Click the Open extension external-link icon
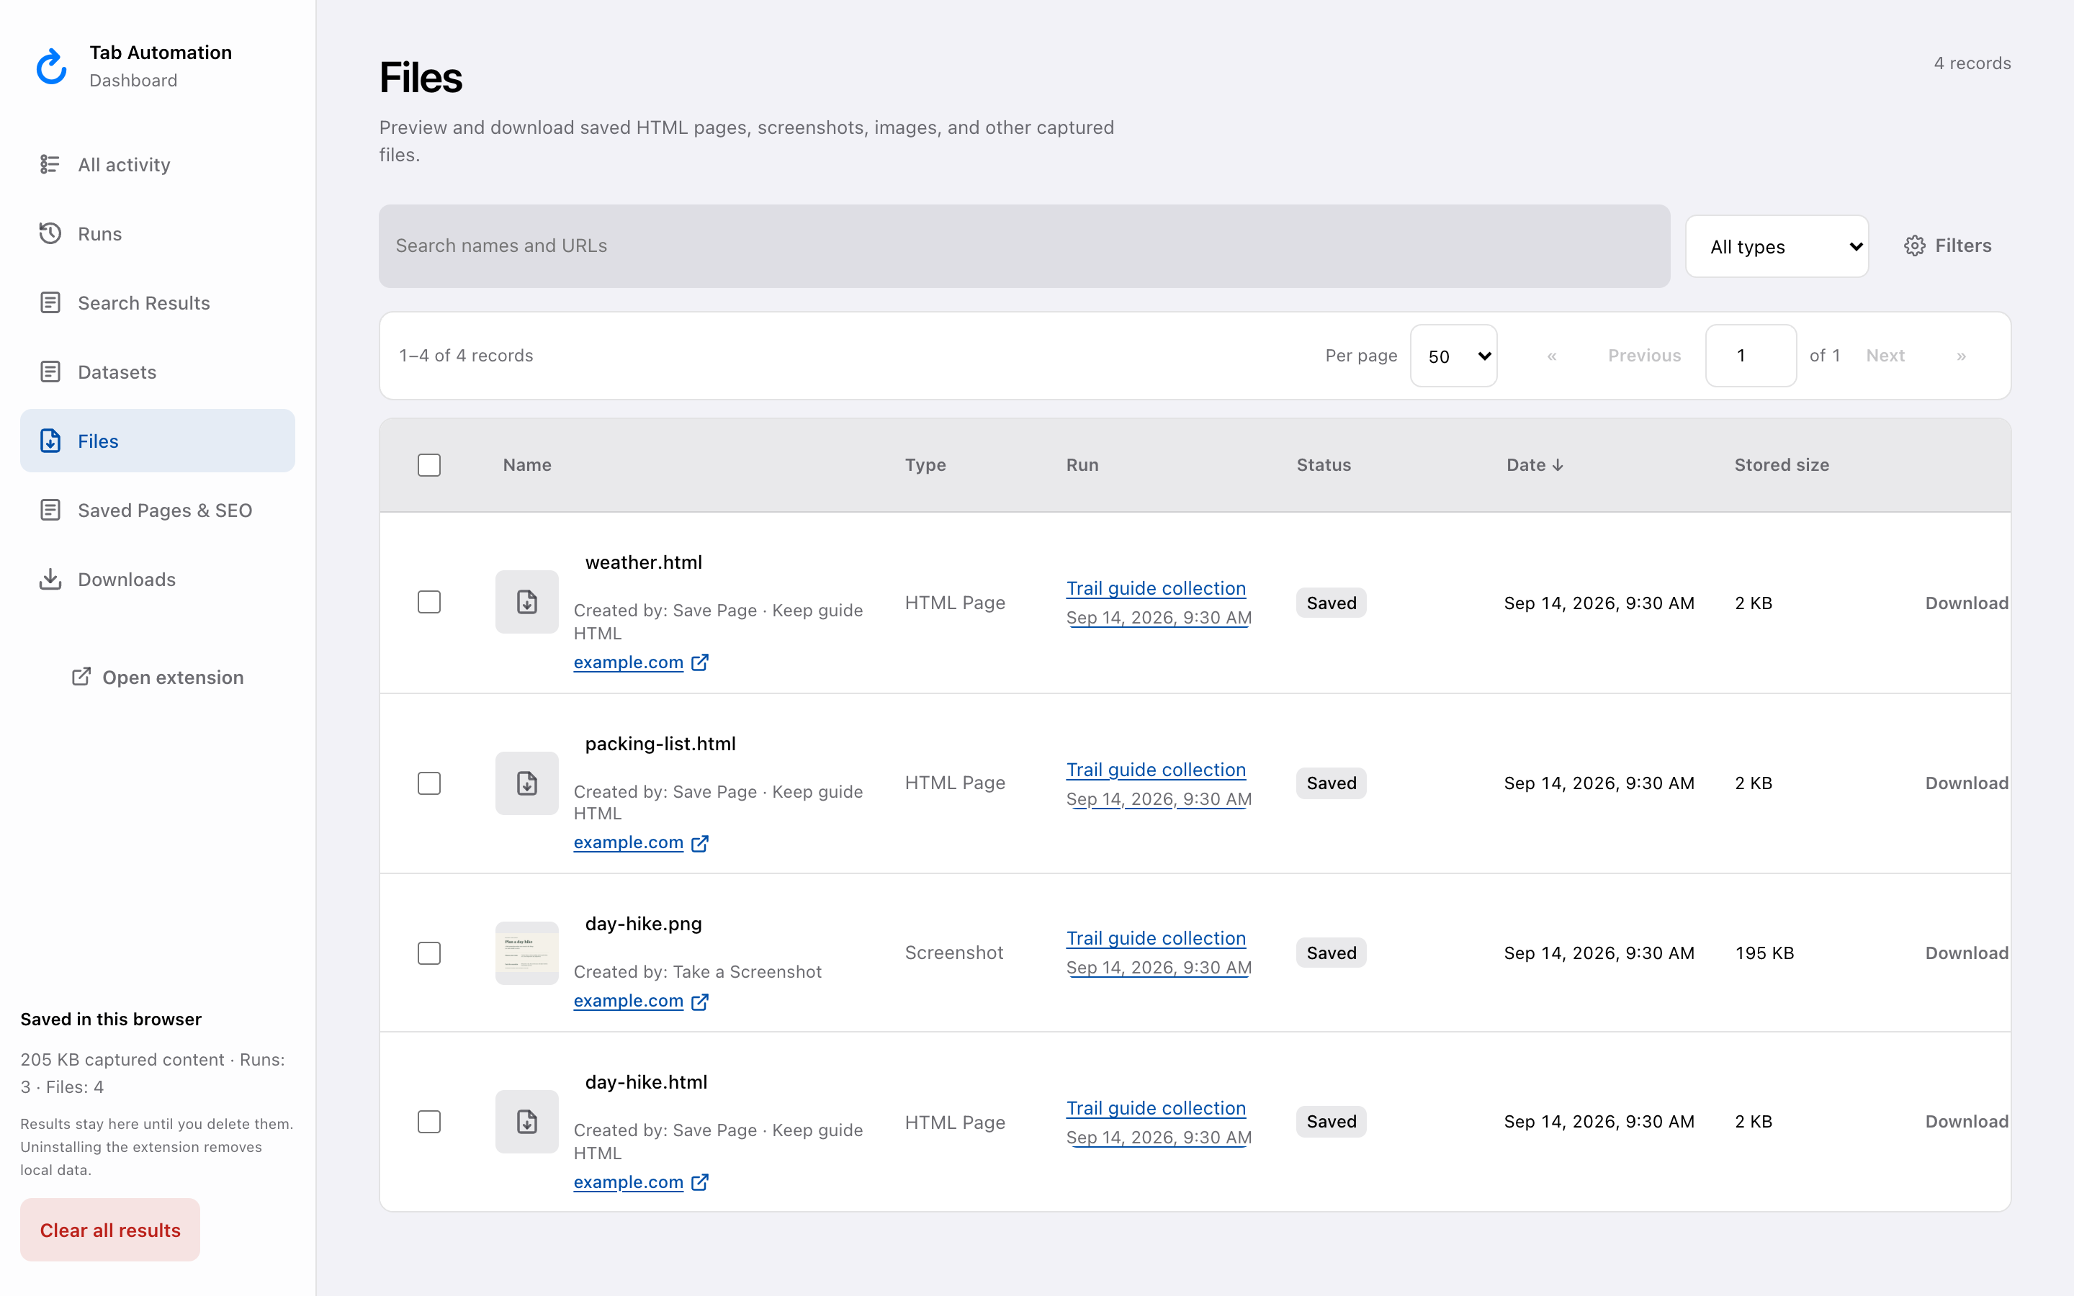Image resolution: width=2074 pixels, height=1296 pixels. 81,677
